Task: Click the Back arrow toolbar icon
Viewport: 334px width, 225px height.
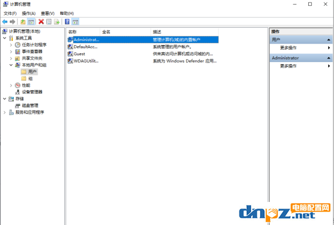Action: click(x=5, y=22)
